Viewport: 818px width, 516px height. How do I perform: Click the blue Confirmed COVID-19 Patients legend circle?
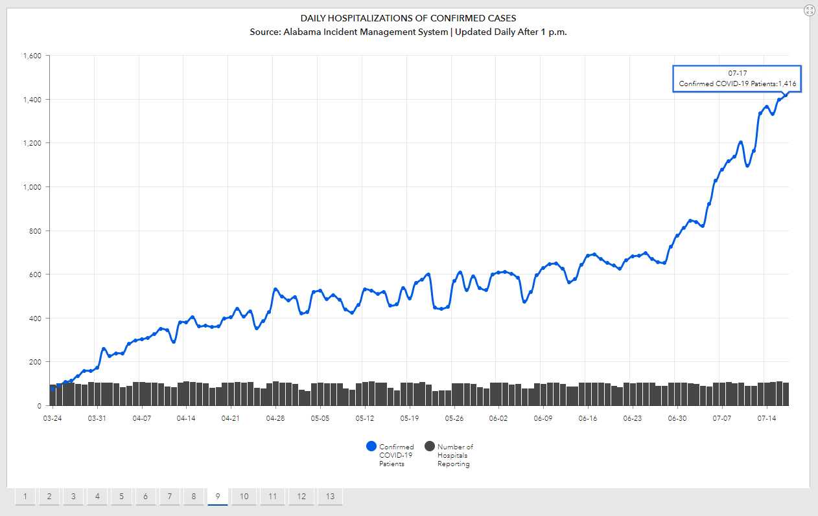371,446
